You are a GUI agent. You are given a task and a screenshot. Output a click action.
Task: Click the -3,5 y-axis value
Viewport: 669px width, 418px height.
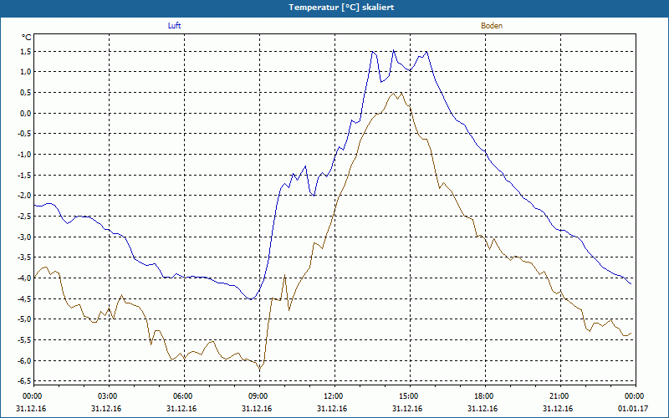click(25, 257)
